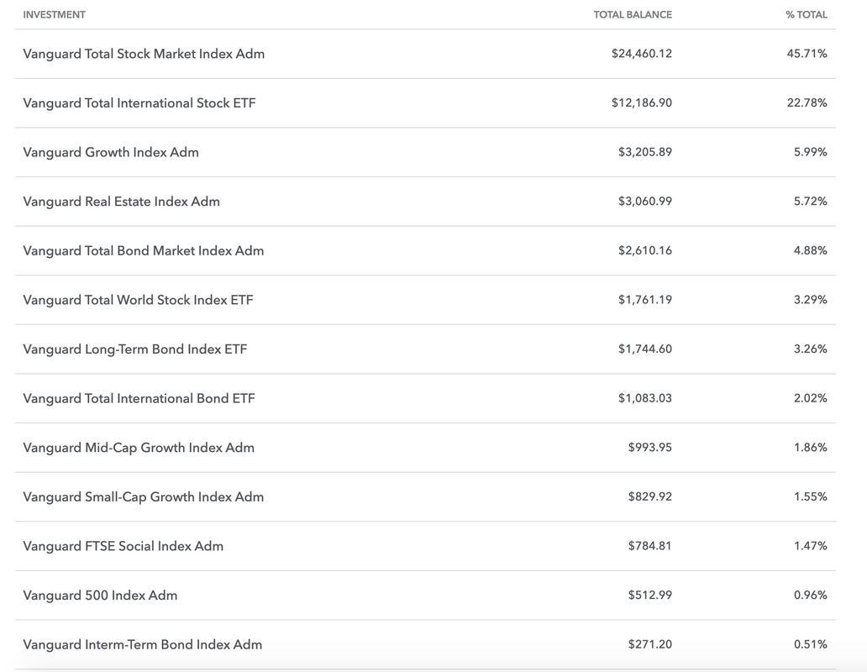Select Vanguard Mid-Cap Growth Index Adm
867x672 pixels.
coord(139,447)
